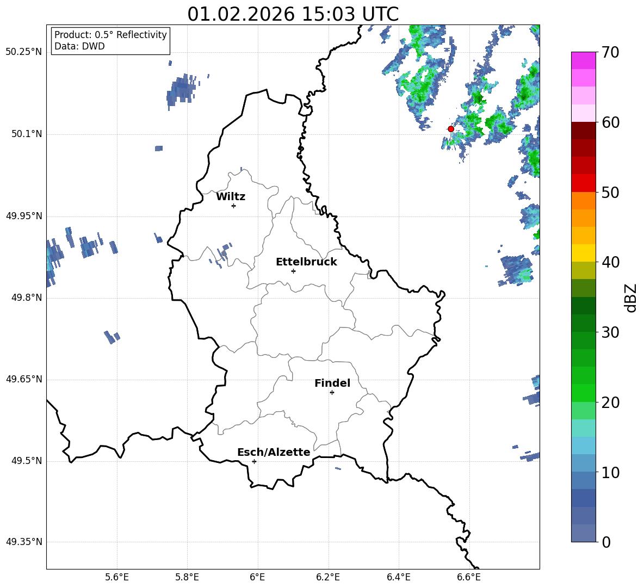Click the 6.4°E longitude label
Viewport: 644px width, 588px height.
tap(398, 577)
